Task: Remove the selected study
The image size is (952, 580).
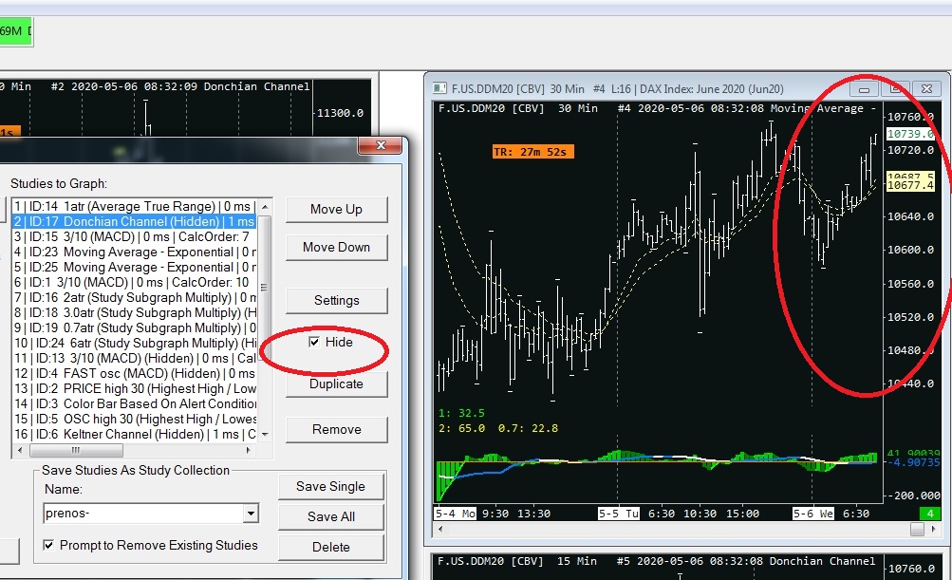Action: [x=336, y=429]
